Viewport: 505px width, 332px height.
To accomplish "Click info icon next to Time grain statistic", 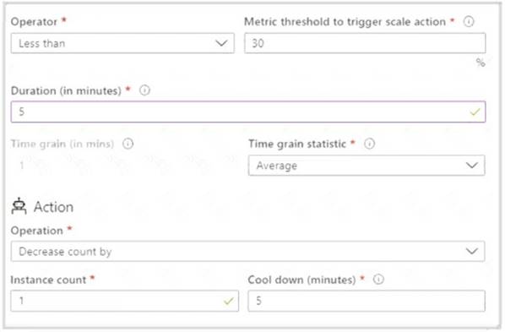I will point(369,144).
